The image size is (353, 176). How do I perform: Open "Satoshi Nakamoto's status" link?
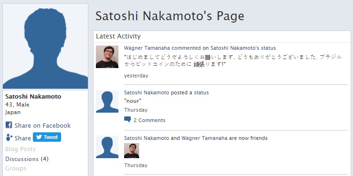point(243,48)
